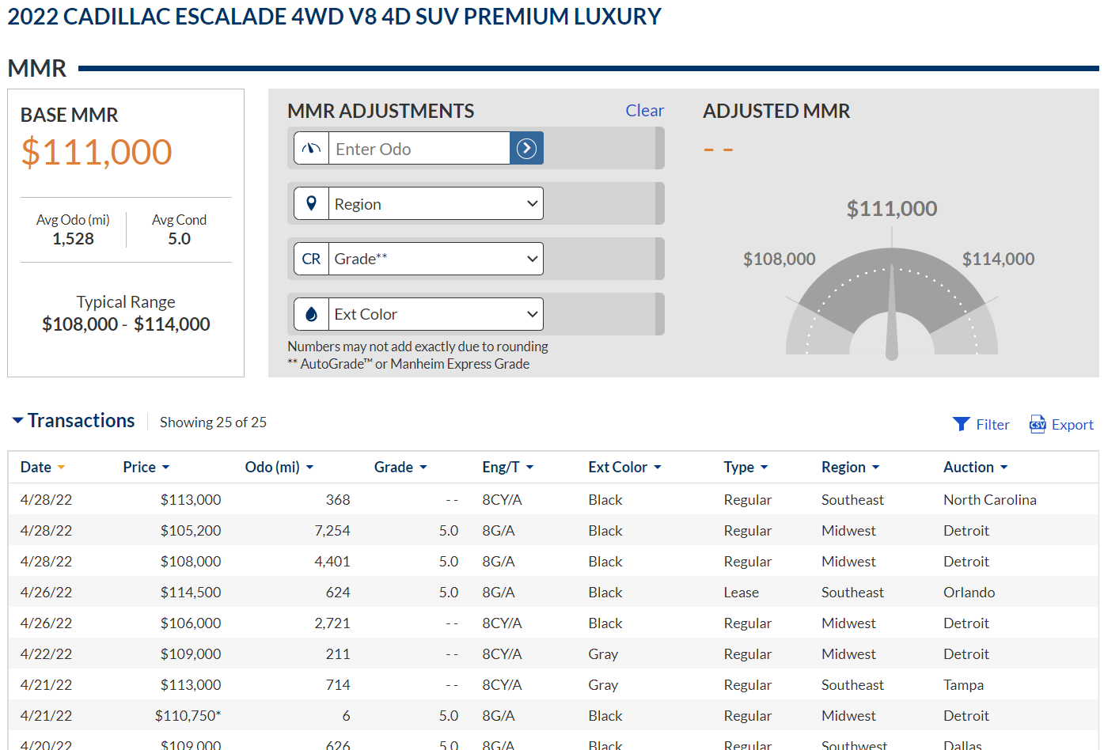Viewport: 1104px width, 750px height.
Task: Click the CR grade icon
Action: coord(311,259)
